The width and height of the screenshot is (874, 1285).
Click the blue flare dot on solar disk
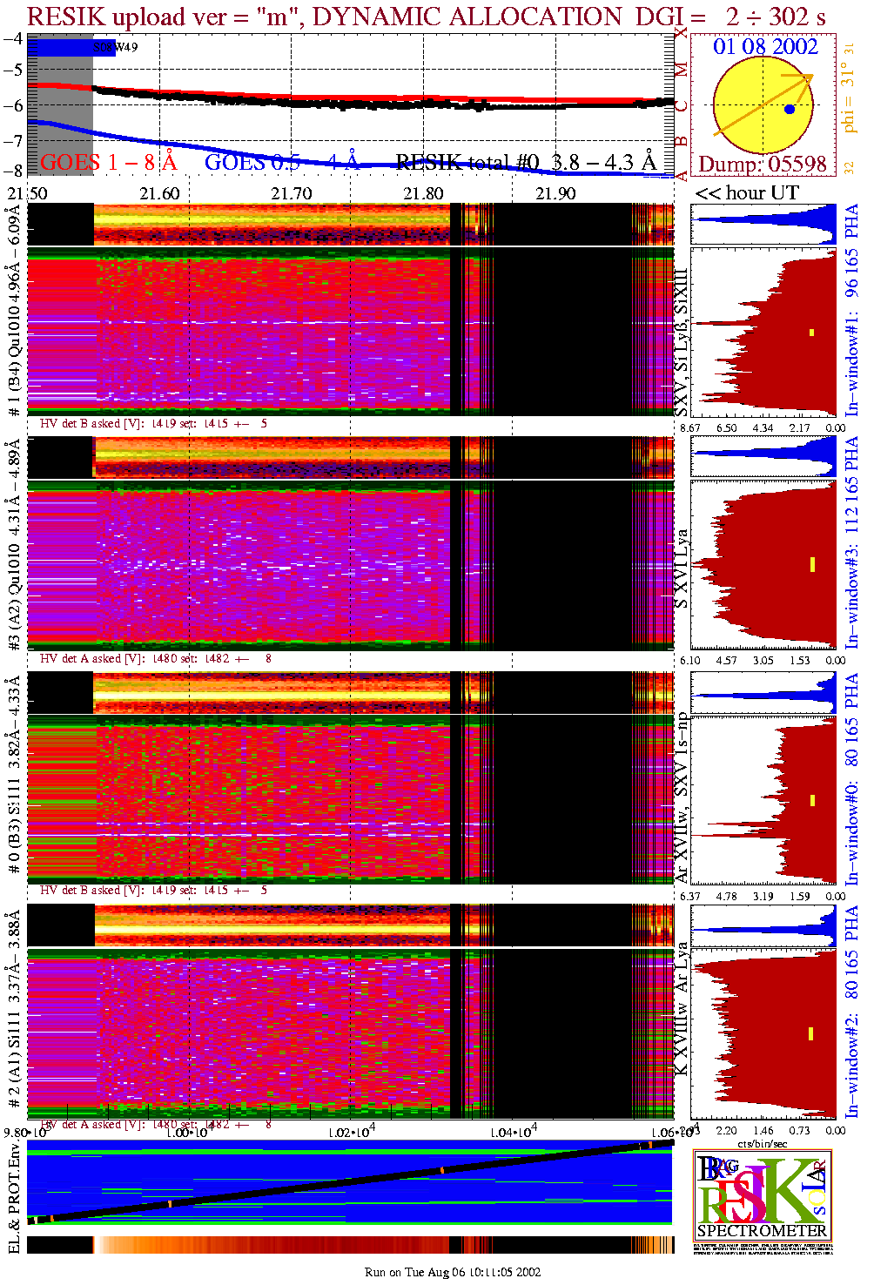(789, 110)
